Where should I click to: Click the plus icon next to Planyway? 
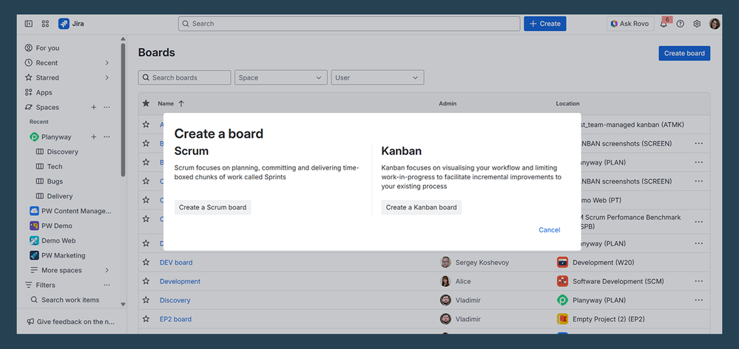(93, 137)
